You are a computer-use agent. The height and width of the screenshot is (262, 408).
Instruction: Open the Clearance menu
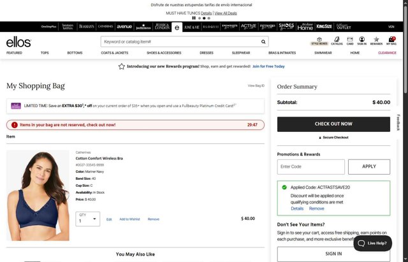387,53
